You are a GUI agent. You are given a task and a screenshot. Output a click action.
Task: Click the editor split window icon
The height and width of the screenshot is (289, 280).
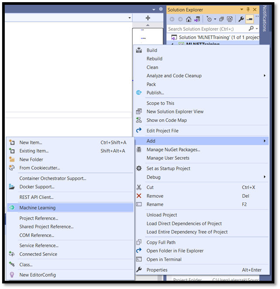click(148, 18)
